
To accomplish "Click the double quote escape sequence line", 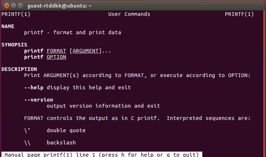I will click(x=55, y=130).
